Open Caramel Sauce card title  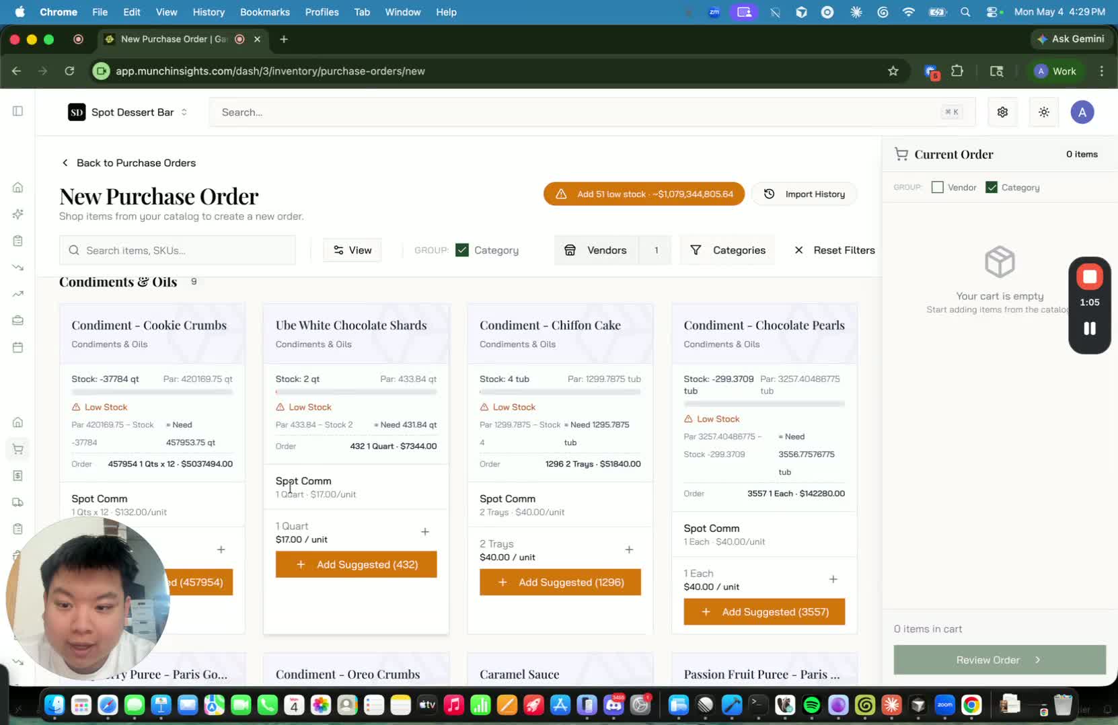point(519,674)
